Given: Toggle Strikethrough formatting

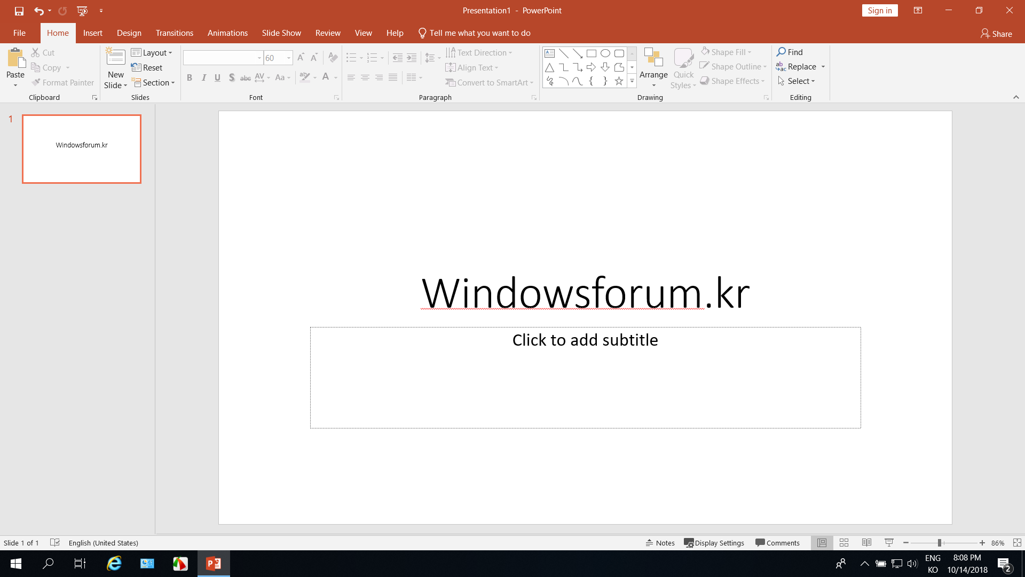Looking at the screenshot, I should 246,78.
